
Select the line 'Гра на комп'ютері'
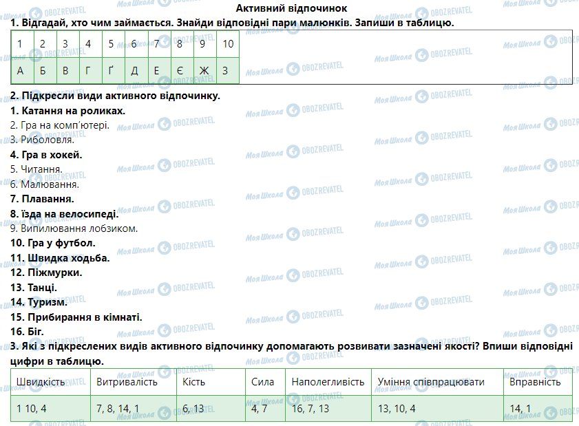coord(60,125)
